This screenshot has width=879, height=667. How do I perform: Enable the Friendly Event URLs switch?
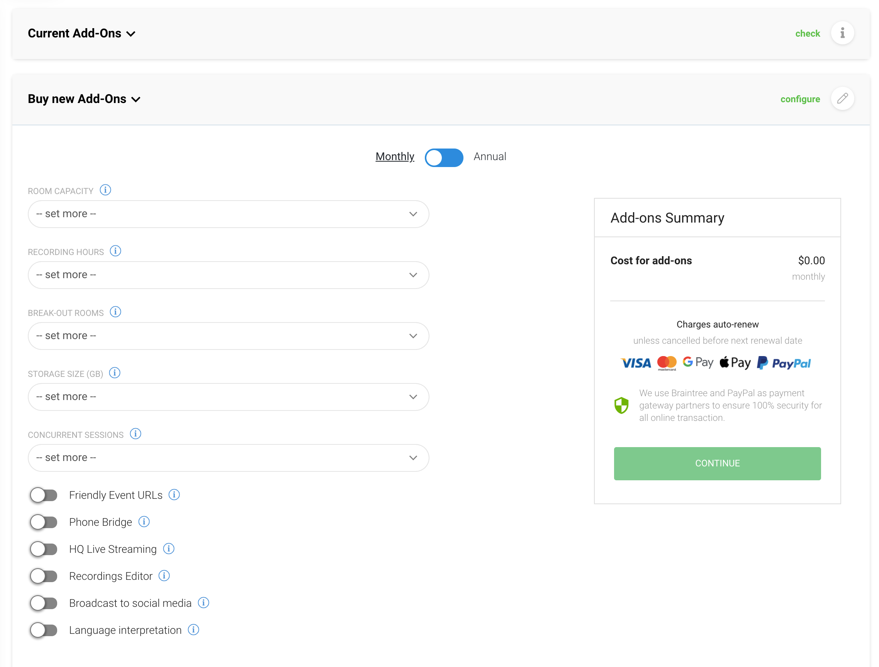coord(44,495)
